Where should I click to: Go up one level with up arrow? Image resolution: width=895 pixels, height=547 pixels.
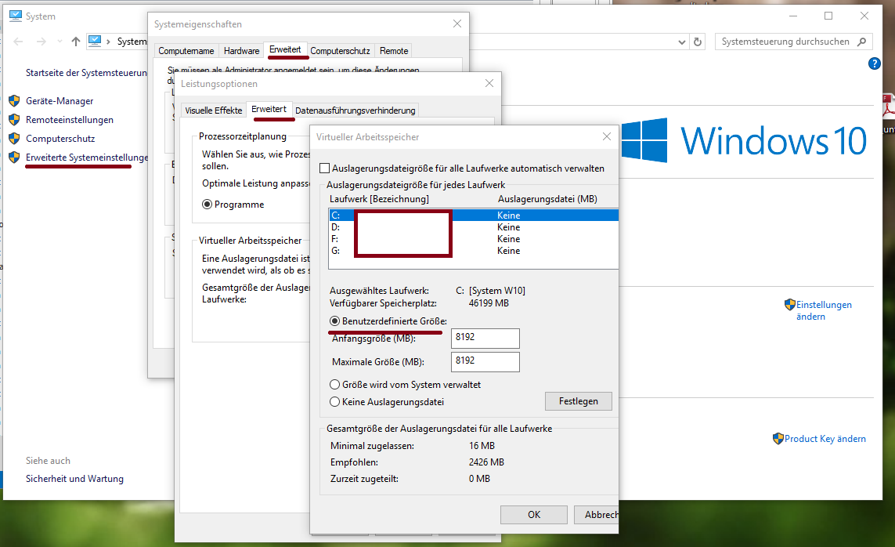[76, 42]
